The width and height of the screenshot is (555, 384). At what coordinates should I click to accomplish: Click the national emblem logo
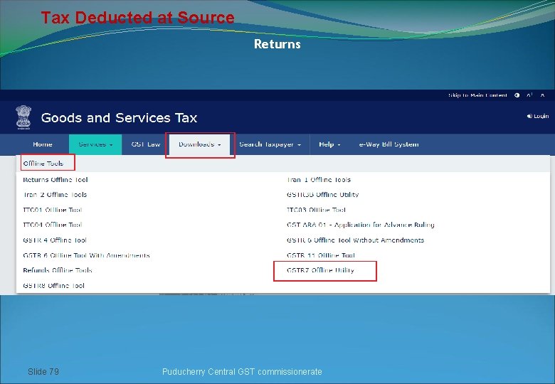pos(23,117)
